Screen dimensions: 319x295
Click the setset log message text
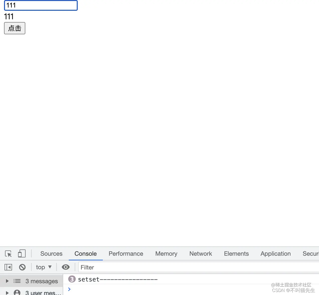[x=118, y=279]
